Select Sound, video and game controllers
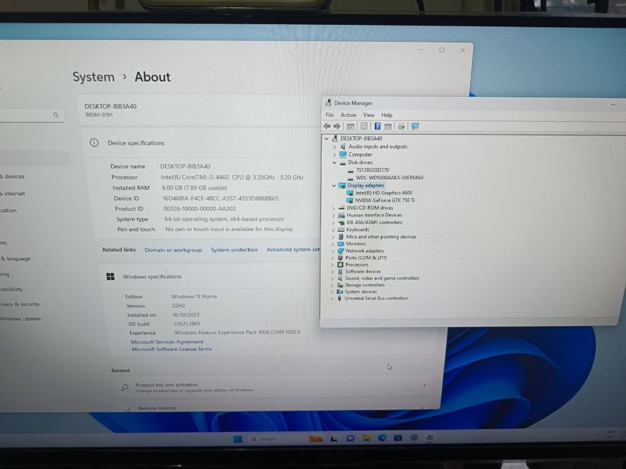Image resolution: width=626 pixels, height=469 pixels. [382, 278]
